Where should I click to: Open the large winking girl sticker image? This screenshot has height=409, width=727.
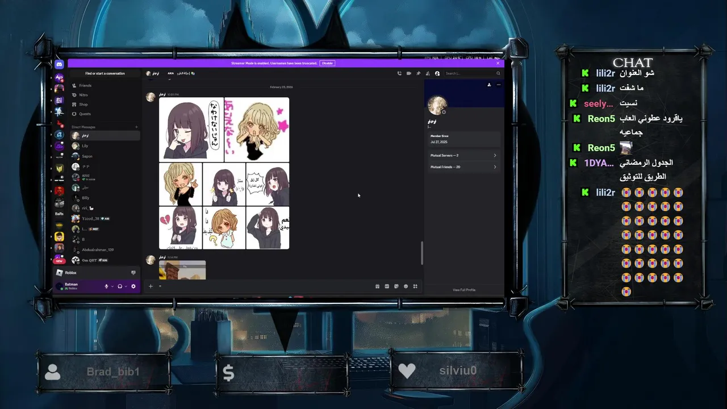191,130
